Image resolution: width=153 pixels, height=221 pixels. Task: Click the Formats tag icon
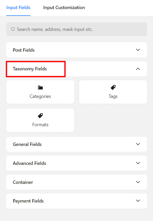click(40, 116)
